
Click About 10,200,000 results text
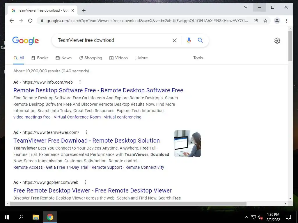[51, 71]
